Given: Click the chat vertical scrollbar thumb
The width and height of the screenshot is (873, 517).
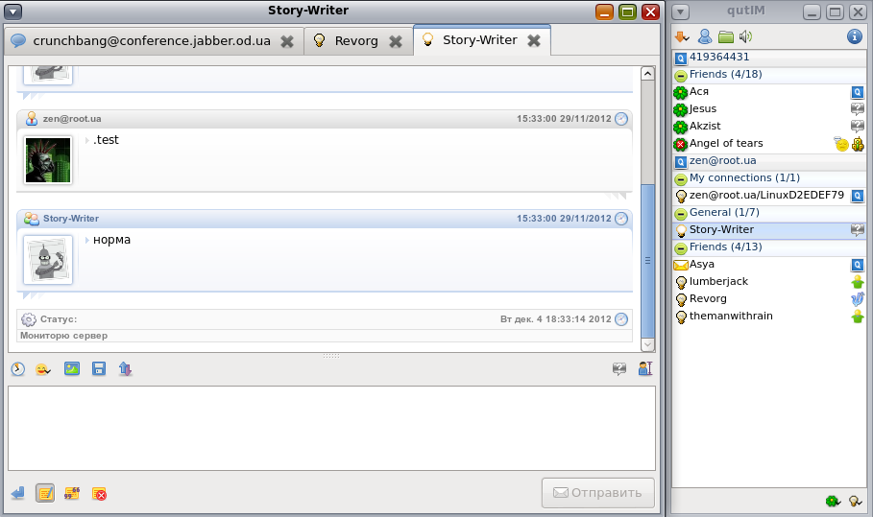Looking at the screenshot, I should tap(647, 261).
